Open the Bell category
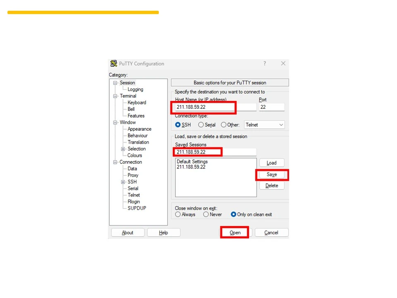 [x=131, y=109]
